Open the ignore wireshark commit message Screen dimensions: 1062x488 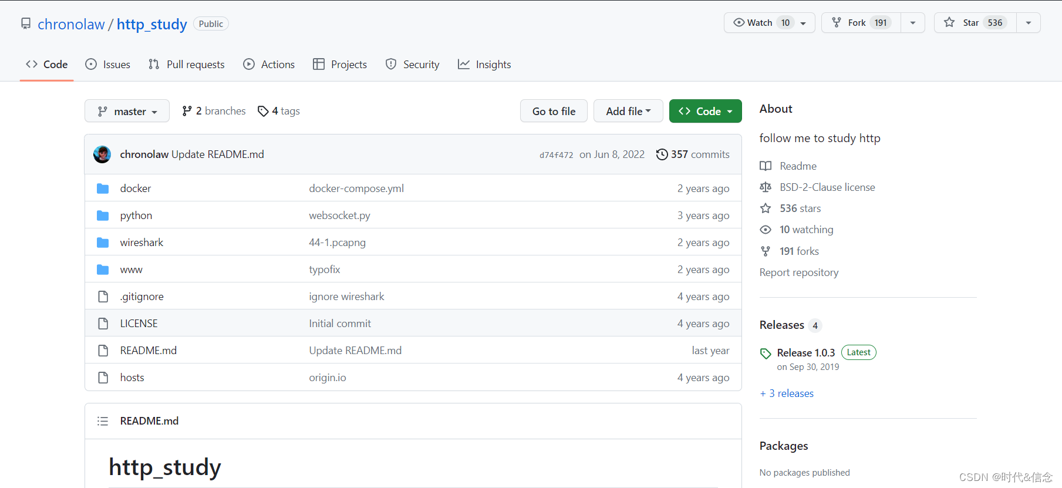point(347,297)
